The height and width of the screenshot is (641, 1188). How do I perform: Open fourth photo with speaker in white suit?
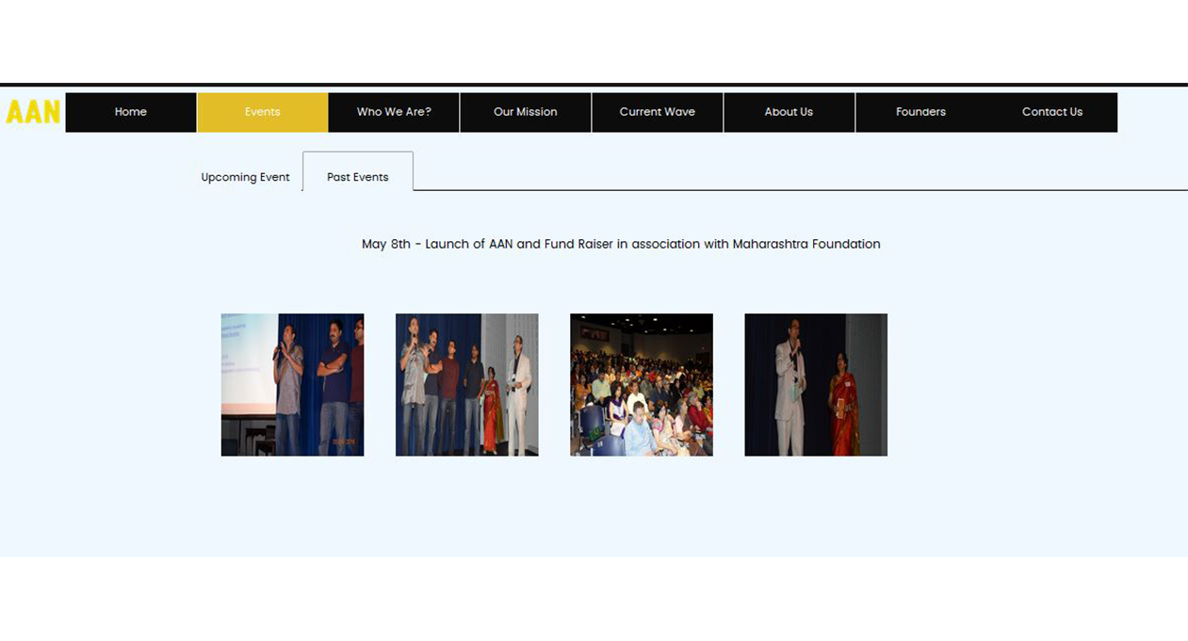pos(816,385)
